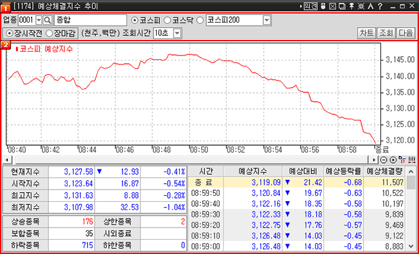This screenshot has height=254, width=419.
Task: Click the crossed-box icon in the title bar
Action: [332, 6]
